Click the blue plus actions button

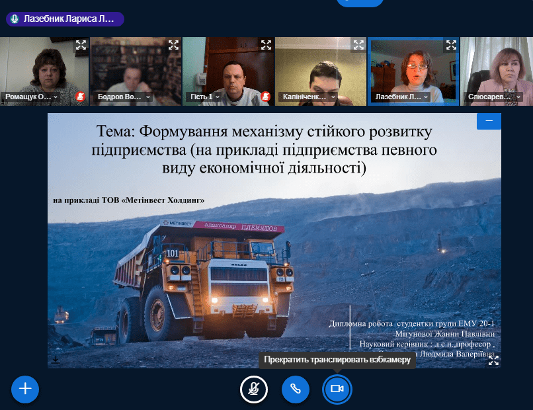point(25,389)
